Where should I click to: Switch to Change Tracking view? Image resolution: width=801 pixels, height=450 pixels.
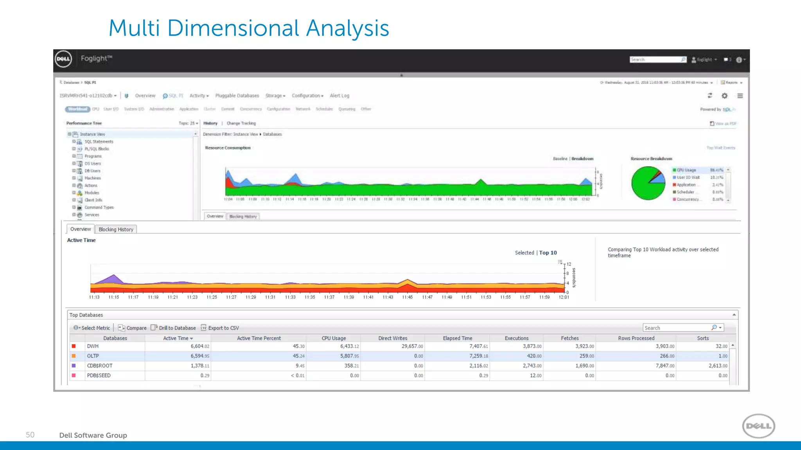[x=241, y=123]
